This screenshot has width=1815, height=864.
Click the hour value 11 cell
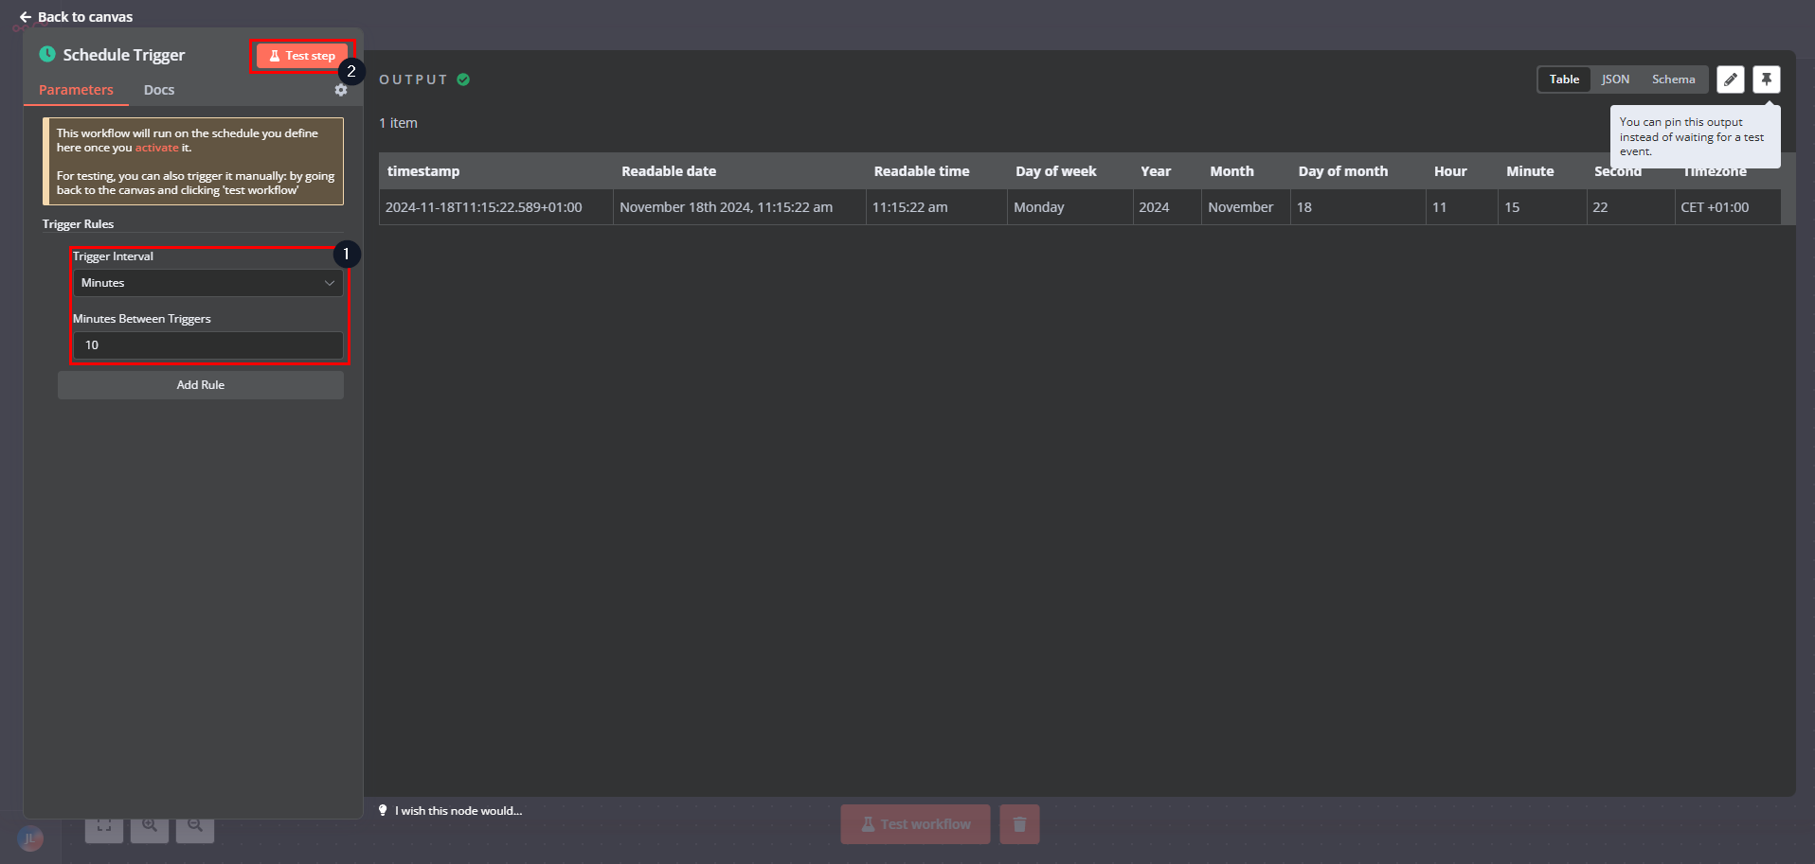1463,207
